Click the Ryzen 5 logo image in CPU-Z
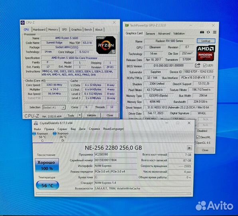Screen dimensions: 238x216 click(x=106, y=45)
